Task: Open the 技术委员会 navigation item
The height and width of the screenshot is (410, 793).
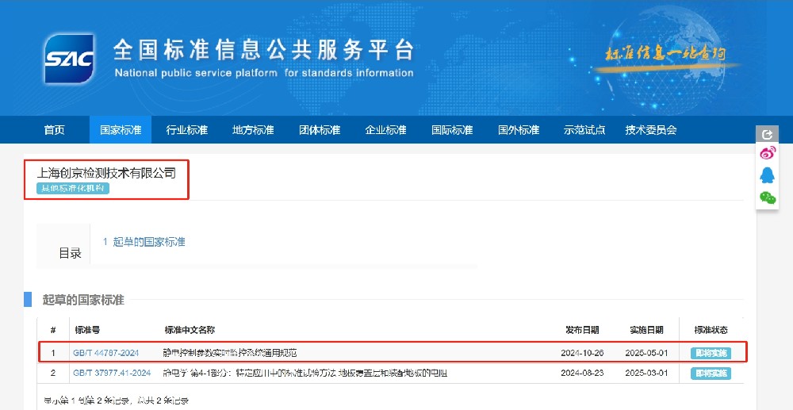Action: click(651, 130)
